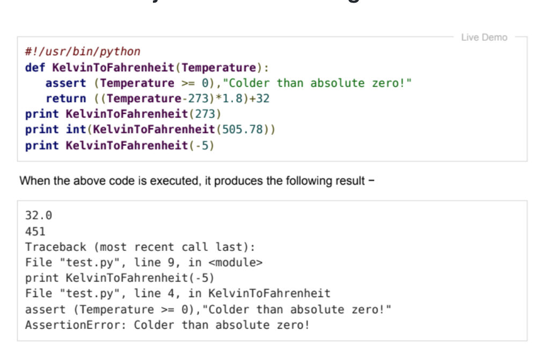Screen dimensions: 542x355
Task: Click the shebang line #!/usr/bin/python
Action: click(x=83, y=52)
